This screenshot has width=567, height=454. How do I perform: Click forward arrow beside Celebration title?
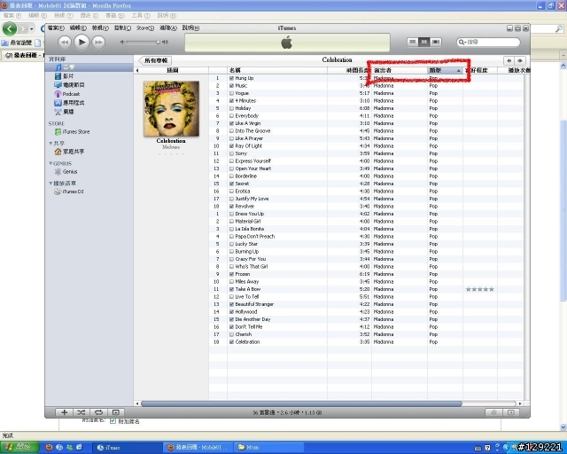tap(520, 60)
